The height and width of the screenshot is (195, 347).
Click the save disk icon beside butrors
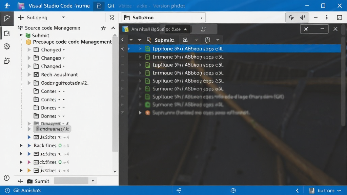point(312,191)
